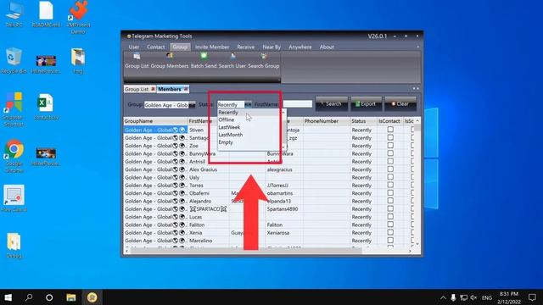Image resolution: width=543 pixels, height=305 pixels.
Task: Open the Excel contacts file on desktop
Action: coord(46,108)
